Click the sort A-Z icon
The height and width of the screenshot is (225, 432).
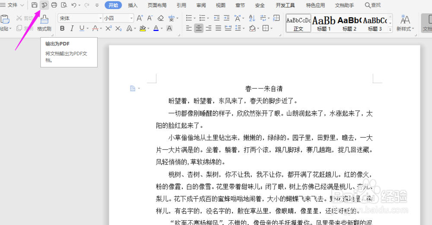point(252,18)
